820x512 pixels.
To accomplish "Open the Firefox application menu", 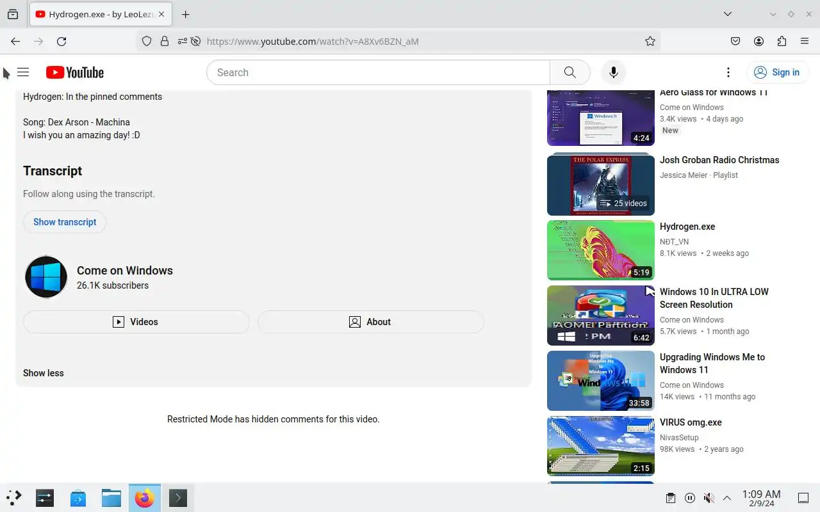I will tap(805, 41).
